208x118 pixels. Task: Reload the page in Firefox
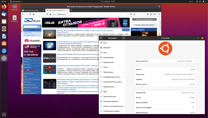[x=30, y=14]
